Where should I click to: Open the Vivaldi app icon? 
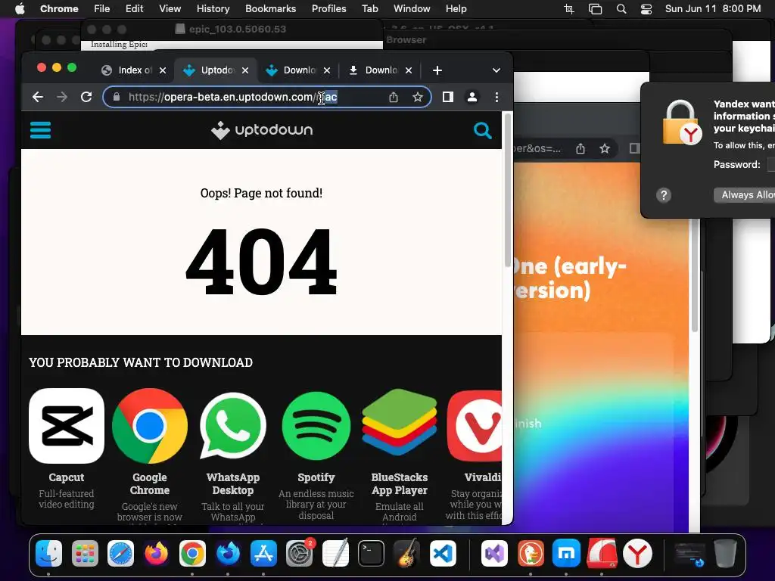[x=475, y=426]
